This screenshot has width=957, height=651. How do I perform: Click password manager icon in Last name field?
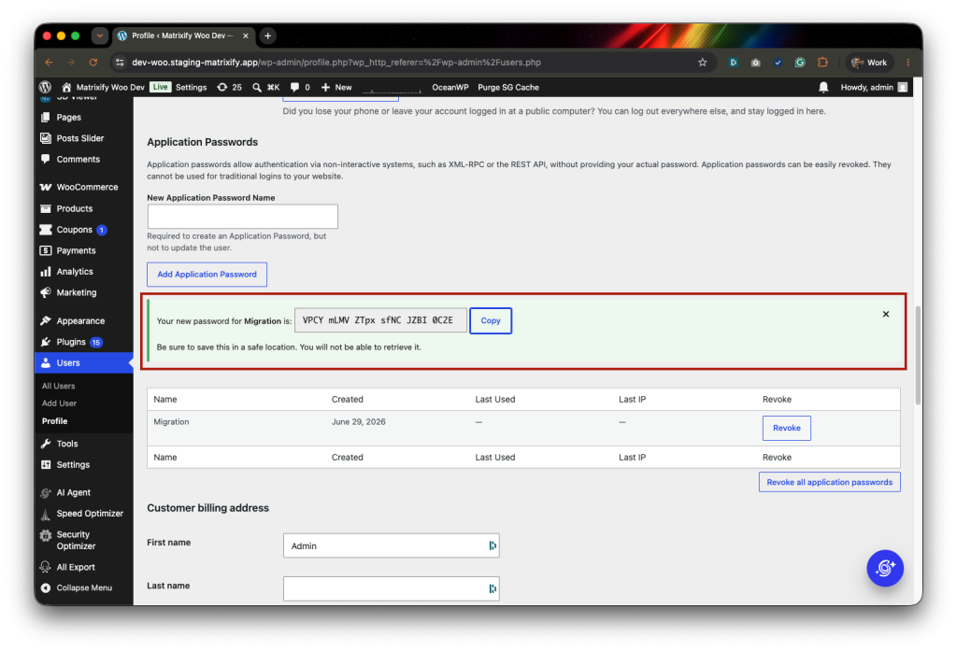point(492,588)
